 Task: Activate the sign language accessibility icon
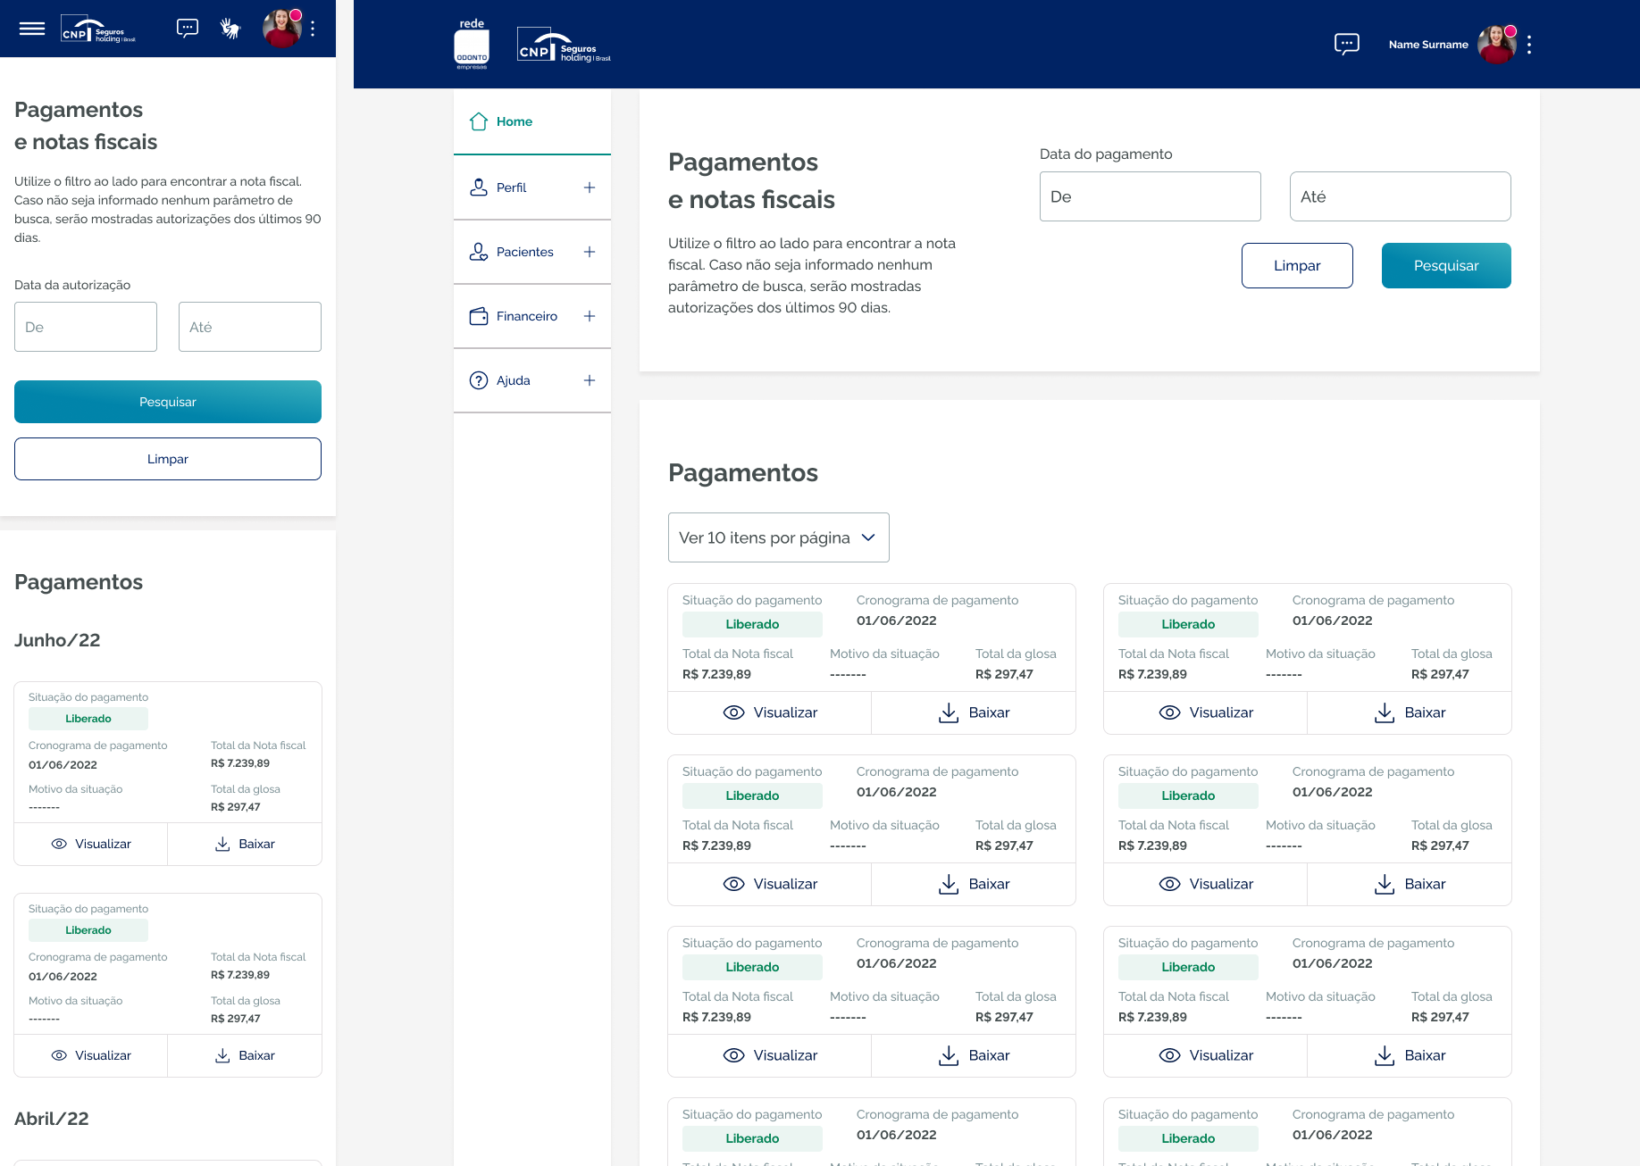tap(230, 29)
